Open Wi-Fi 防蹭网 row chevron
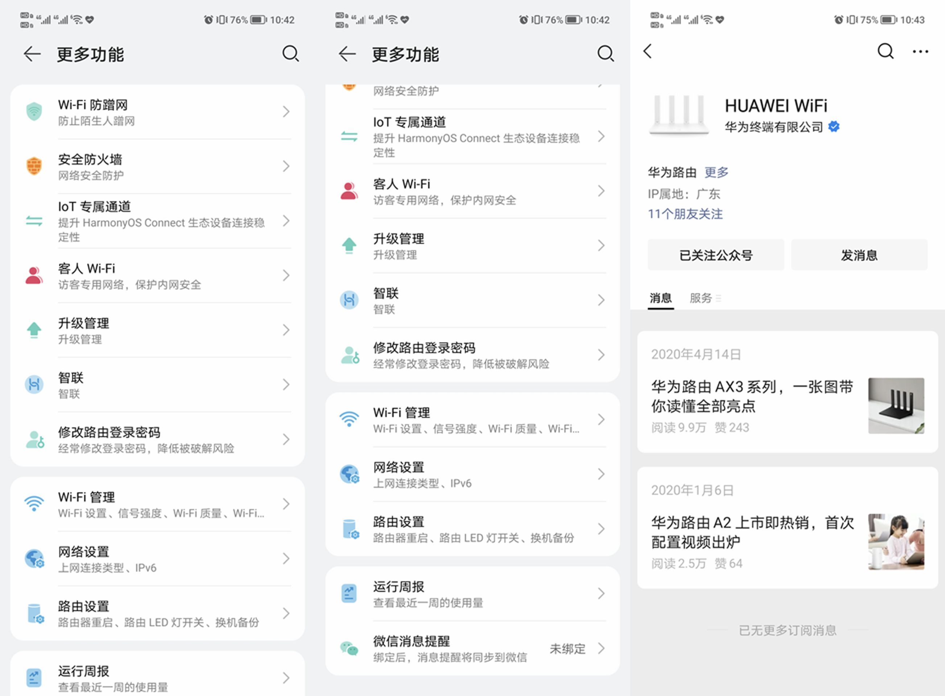945x696 pixels. click(x=286, y=112)
